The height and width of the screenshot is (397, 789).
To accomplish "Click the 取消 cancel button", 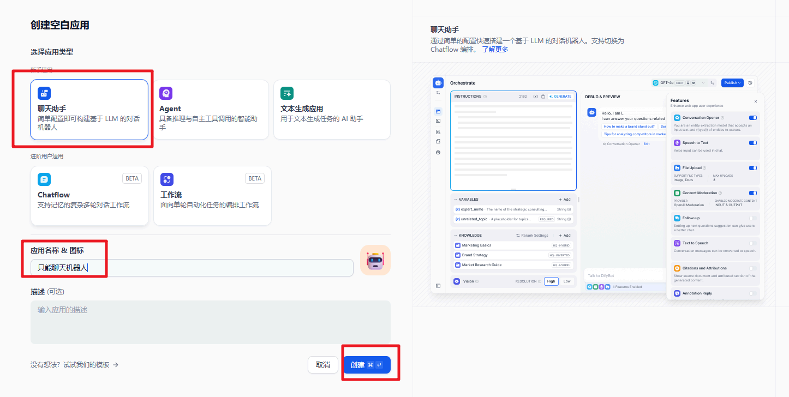I will point(323,365).
